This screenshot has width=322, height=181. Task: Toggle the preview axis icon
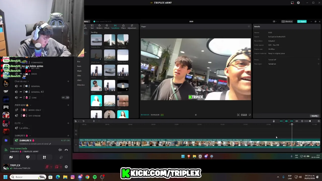(x=297, y=121)
